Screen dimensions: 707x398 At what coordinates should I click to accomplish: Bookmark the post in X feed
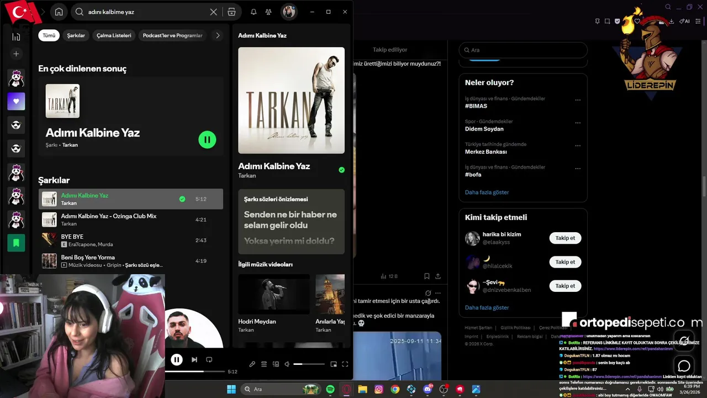pyautogui.click(x=426, y=276)
